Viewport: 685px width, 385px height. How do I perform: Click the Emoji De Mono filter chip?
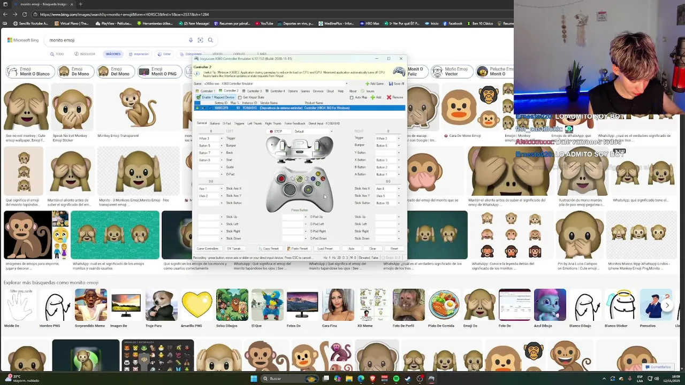(x=75, y=71)
